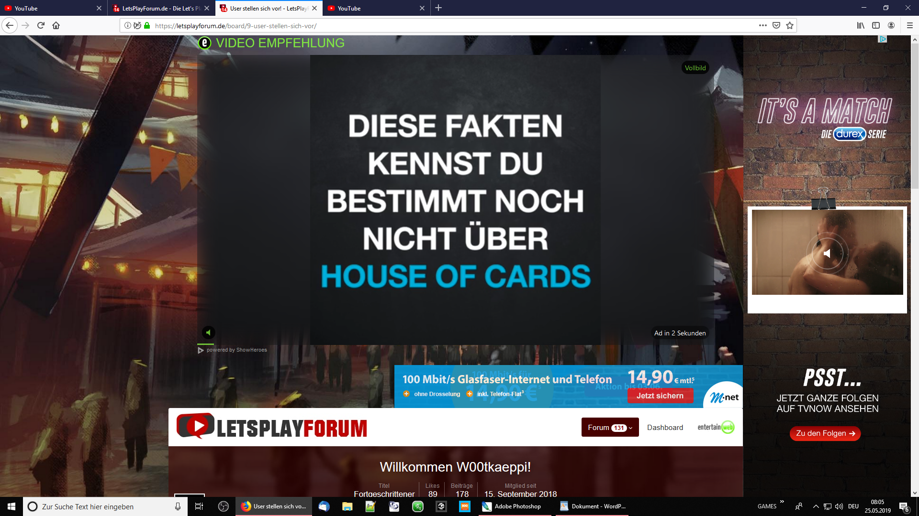Switch to Dokument - WordPad in taskbar
The height and width of the screenshot is (516, 919).
[x=593, y=506]
